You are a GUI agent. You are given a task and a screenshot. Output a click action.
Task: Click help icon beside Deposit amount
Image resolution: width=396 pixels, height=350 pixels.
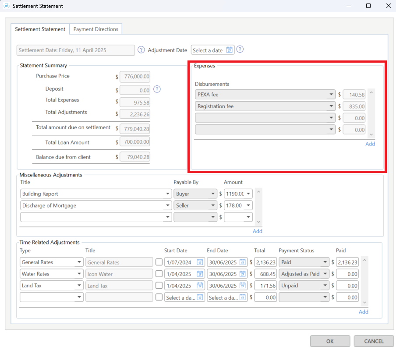(157, 89)
